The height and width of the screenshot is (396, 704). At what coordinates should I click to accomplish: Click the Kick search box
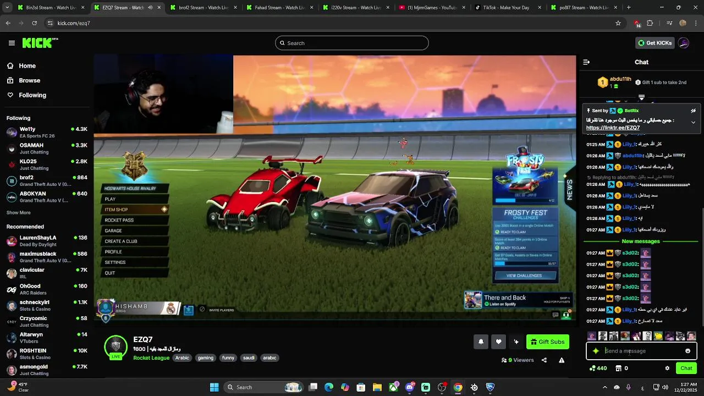click(352, 43)
